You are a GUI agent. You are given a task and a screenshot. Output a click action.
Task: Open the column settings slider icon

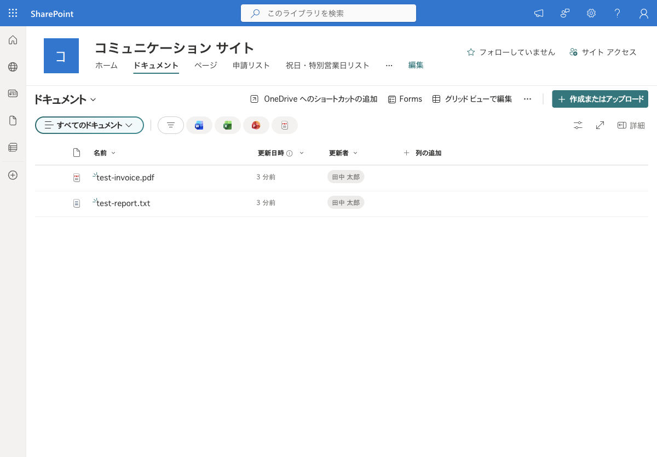point(578,125)
